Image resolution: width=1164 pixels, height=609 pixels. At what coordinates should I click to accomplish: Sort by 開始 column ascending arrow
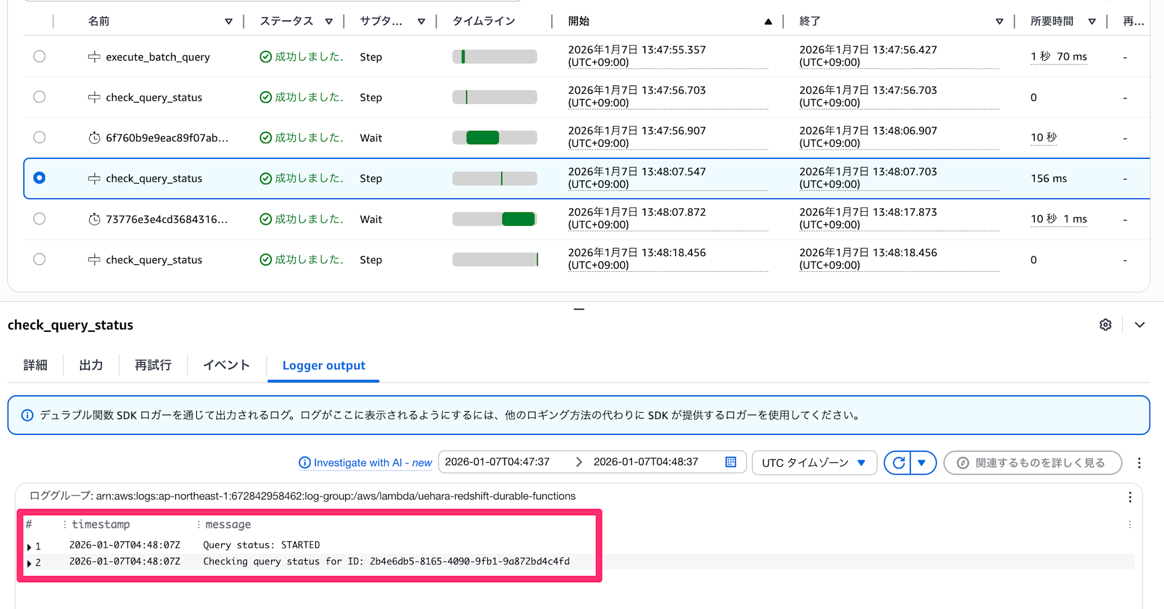point(768,22)
